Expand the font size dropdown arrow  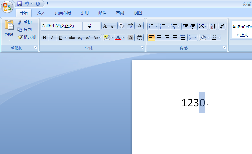(x=98, y=26)
